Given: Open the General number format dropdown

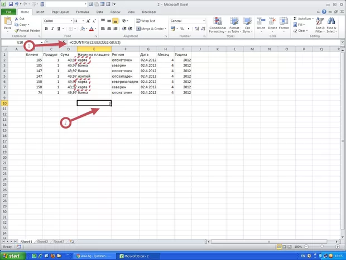Looking at the screenshot, I should point(204,21).
